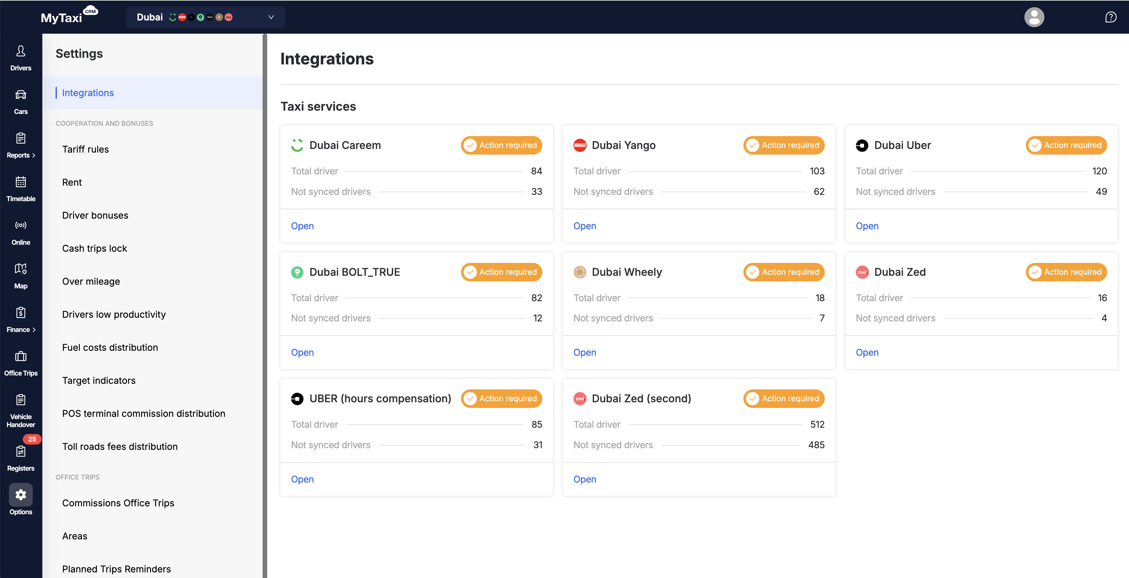Open the Reports sidebar icon

(x=21, y=138)
